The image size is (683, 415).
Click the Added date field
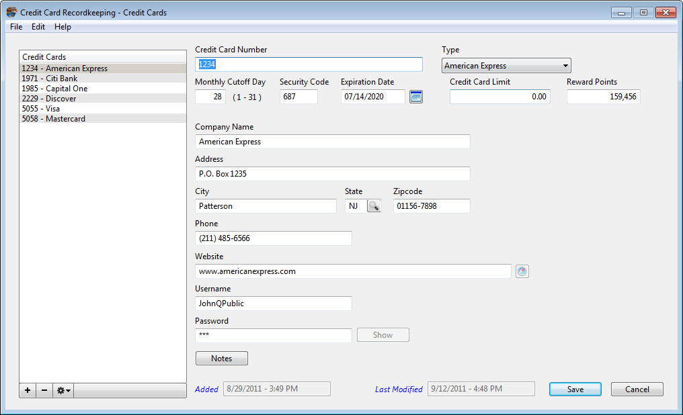click(x=277, y=389)
